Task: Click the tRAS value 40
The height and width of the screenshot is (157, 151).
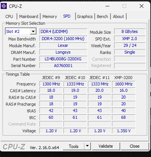Action: coord(124,111)
